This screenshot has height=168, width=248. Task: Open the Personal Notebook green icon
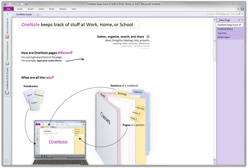tap(7, 63)
